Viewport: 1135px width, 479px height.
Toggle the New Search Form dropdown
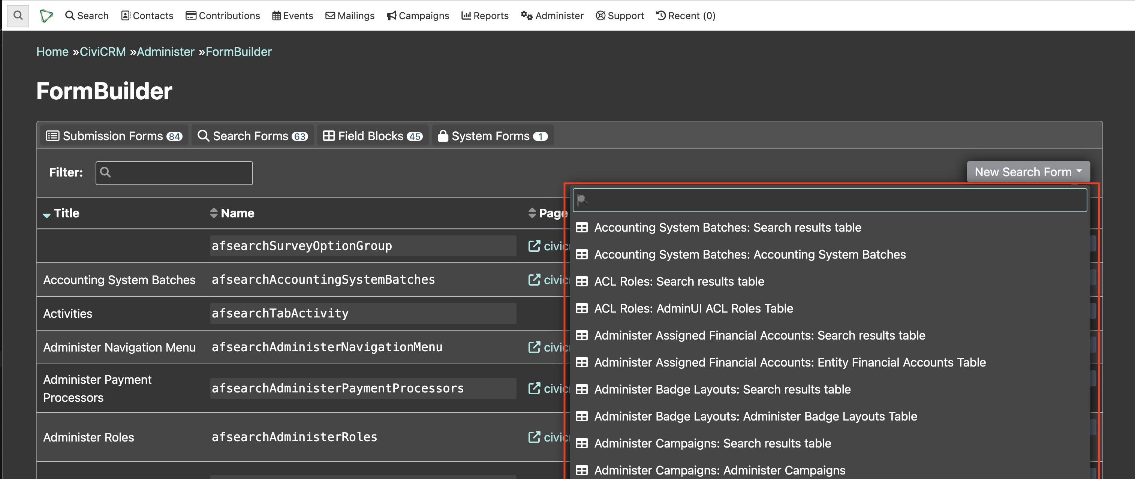tap(1029, 172)
